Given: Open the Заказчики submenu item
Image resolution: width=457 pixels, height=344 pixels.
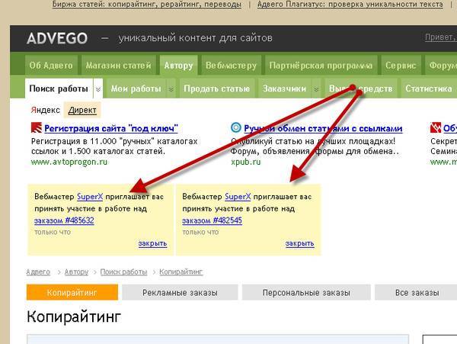Looking at the screenshot, I should coord(284,88).
